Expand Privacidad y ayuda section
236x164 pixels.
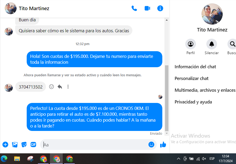193,102
